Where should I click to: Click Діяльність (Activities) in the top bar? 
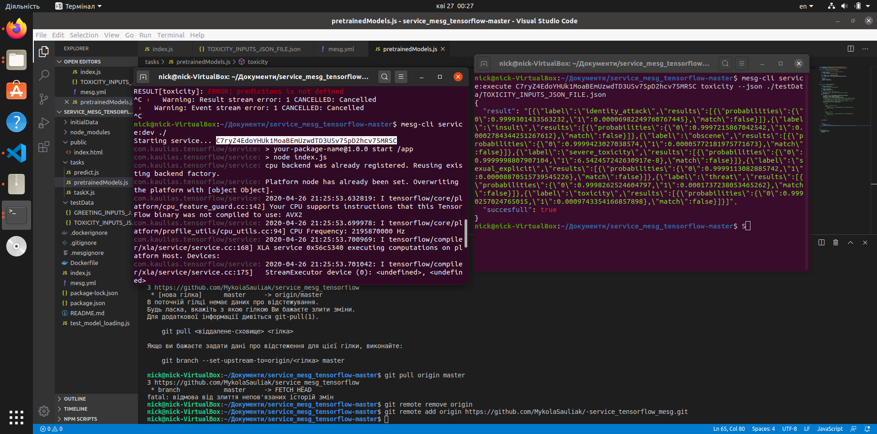[22, 6]
